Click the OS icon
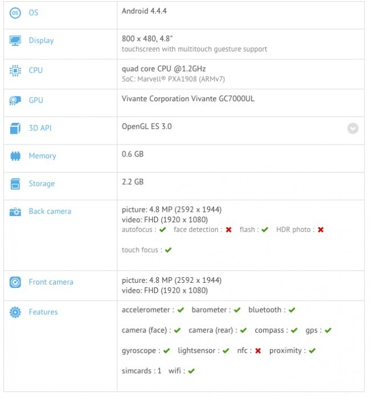This screenshot has width=371, height=396. coord(15,12)
